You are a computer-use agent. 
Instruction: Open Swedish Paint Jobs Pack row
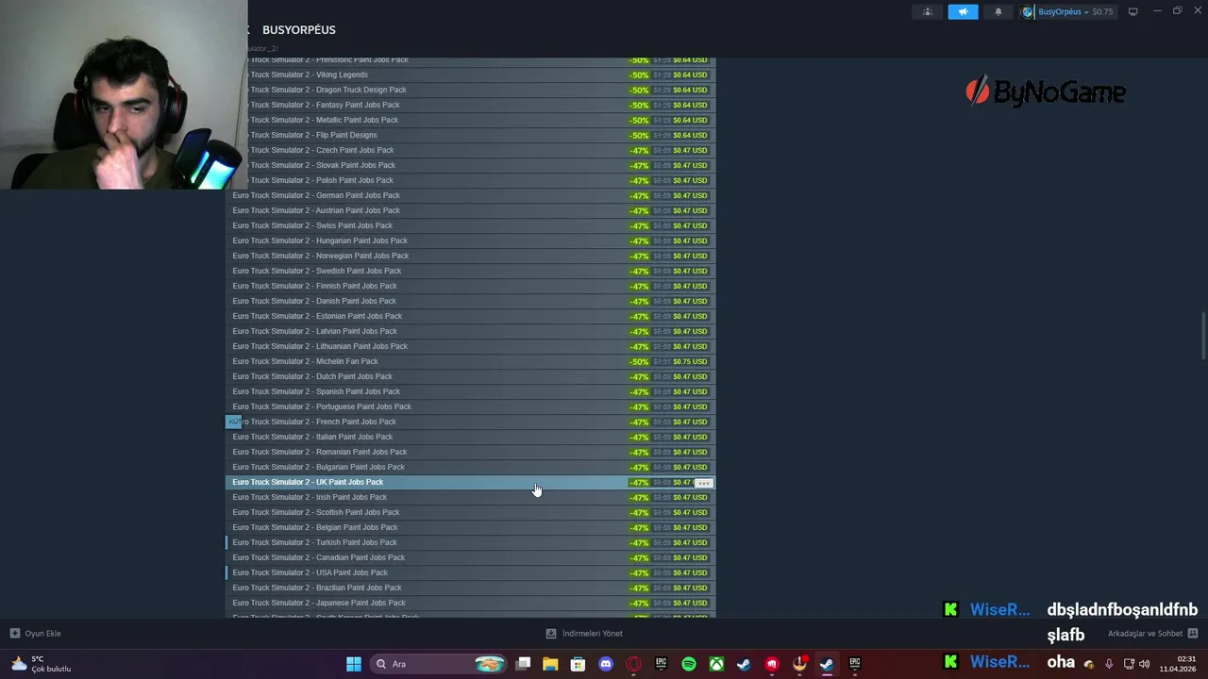pos(471,272)
